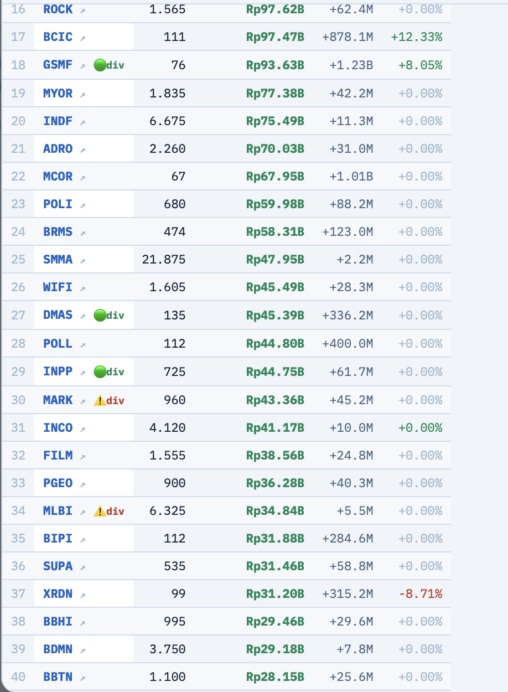This screenshot has height=692, width=508.
Task: Click green div badge on GSMF row
Action: 109,65
